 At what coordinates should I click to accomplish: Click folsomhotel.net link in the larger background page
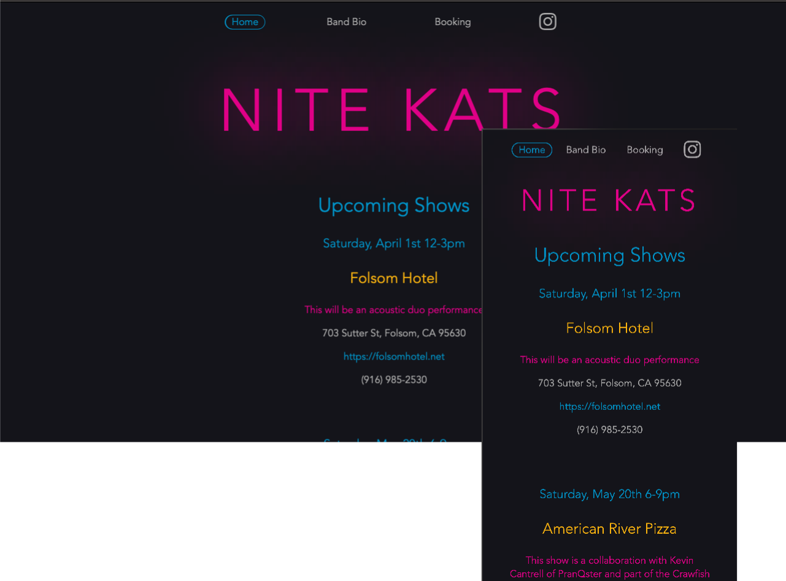(394, 356)
